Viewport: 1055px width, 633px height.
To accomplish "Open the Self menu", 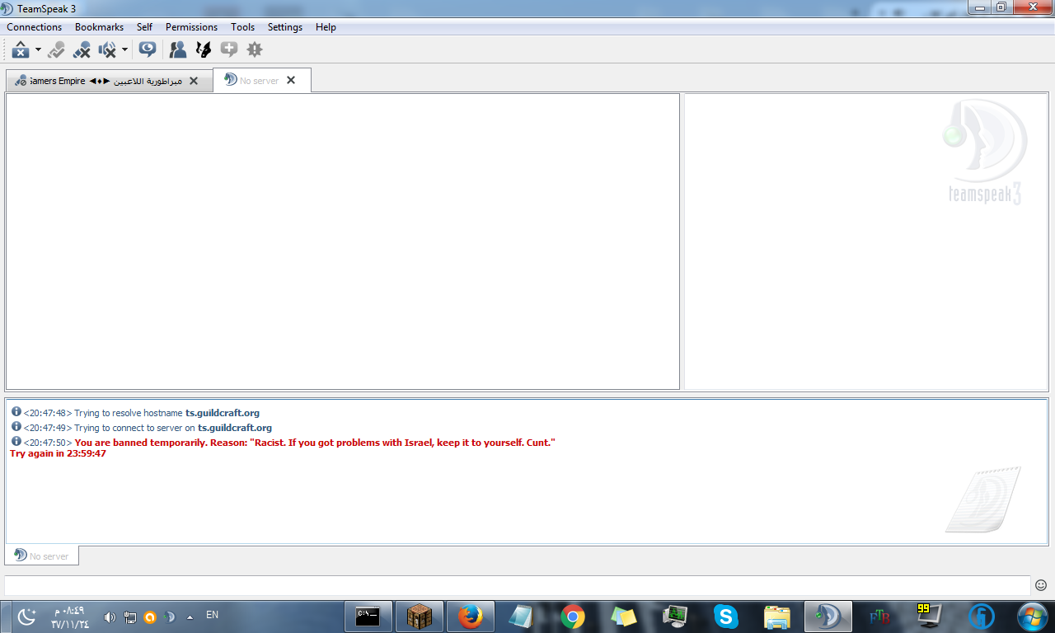I will (x=144, y=27).
